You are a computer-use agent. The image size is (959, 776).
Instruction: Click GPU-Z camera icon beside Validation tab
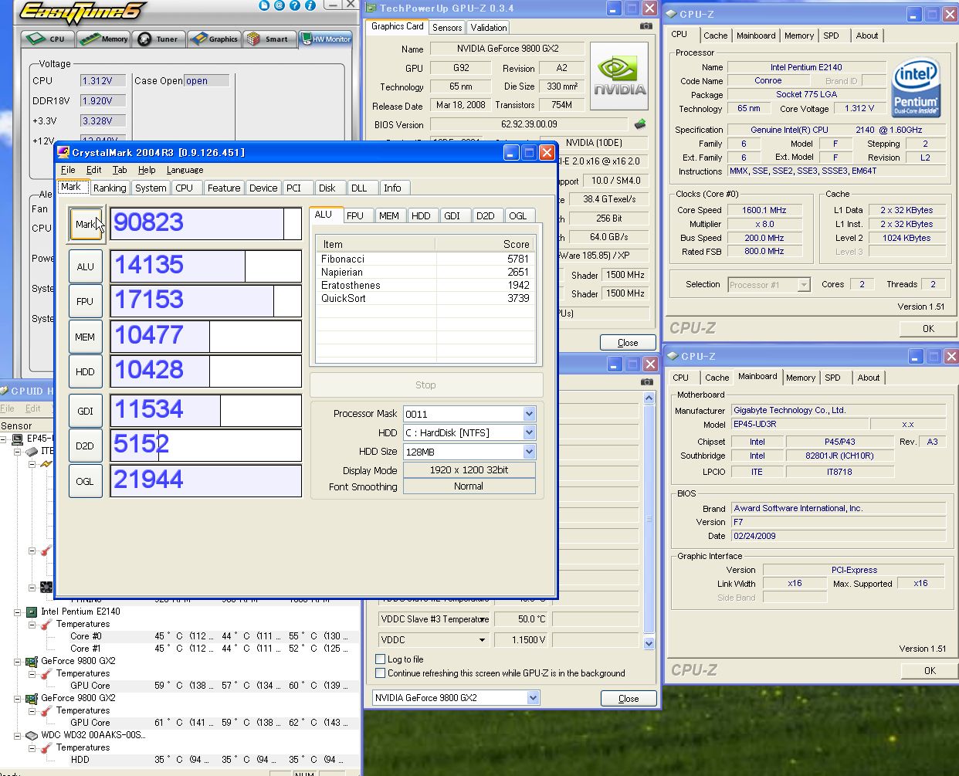646,26
